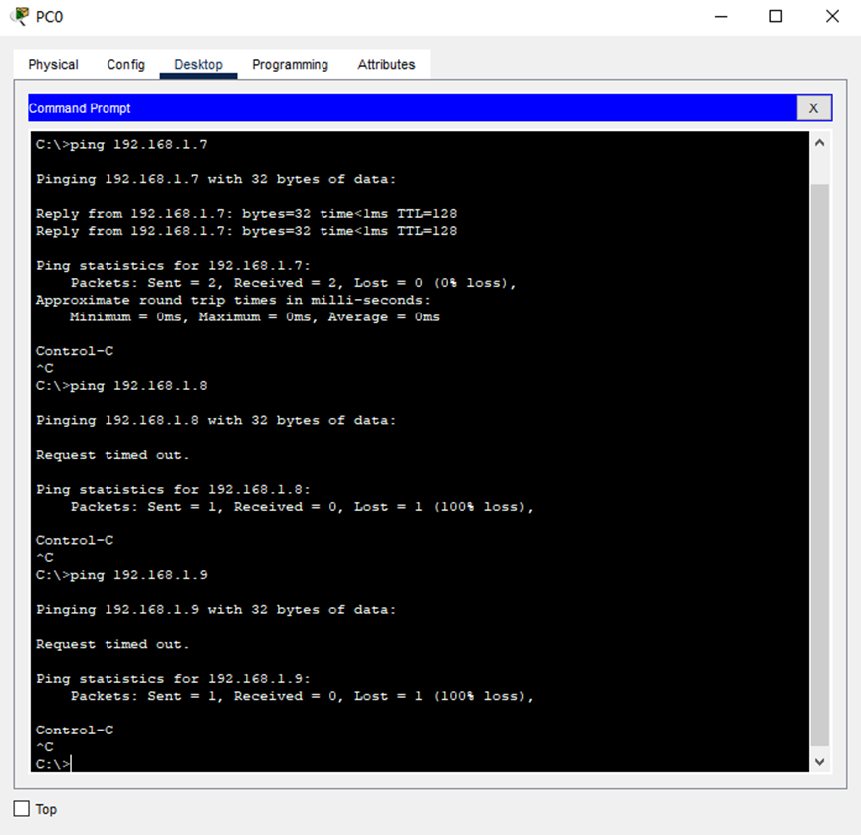The width and height of the screenshot is (861, 835).
Task: Click 'Ping statistics for 192.168.1.8:' line
Action: pos(173,489)
